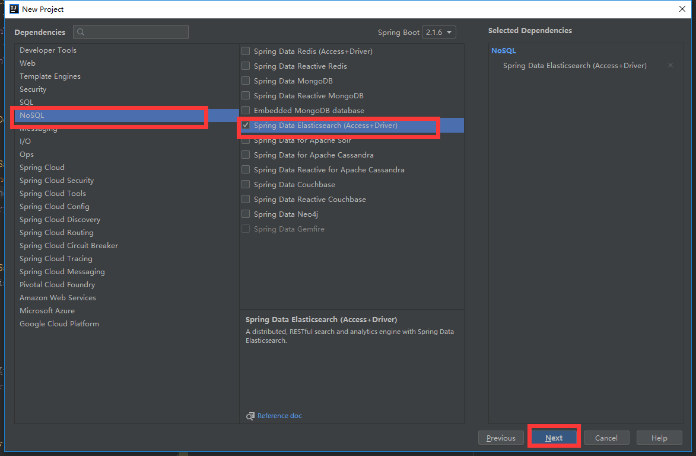Select the Security category
The width and height of the screenshot is (696, 456).
[126, 89]
